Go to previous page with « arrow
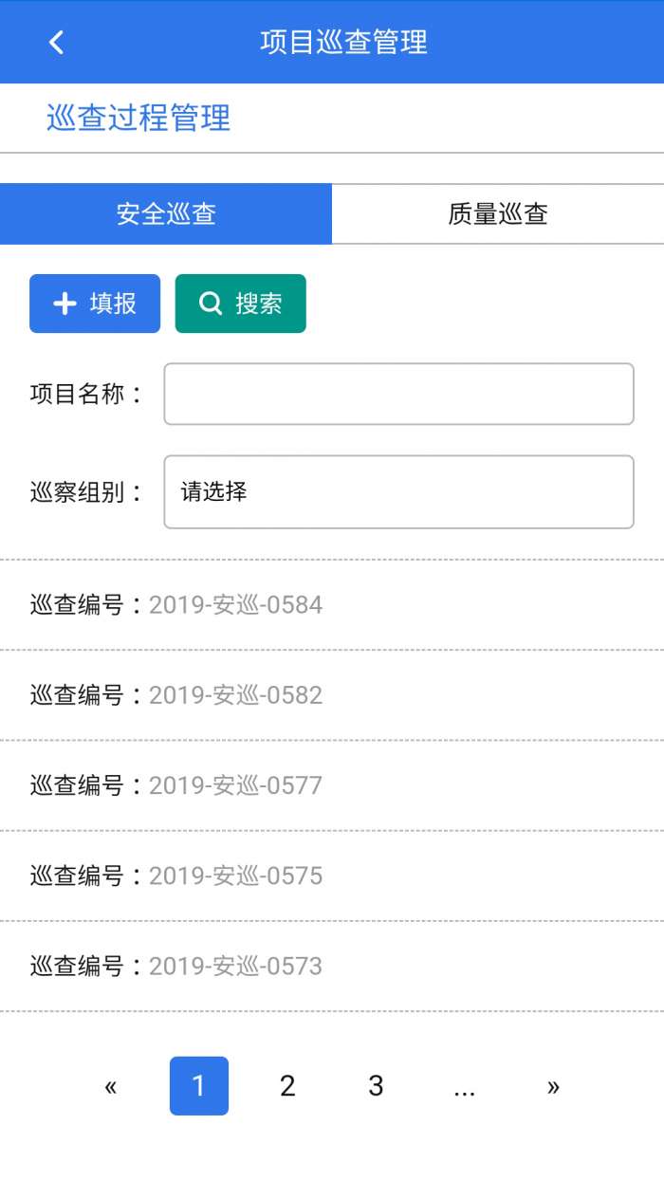 (x=110, y=1086)
